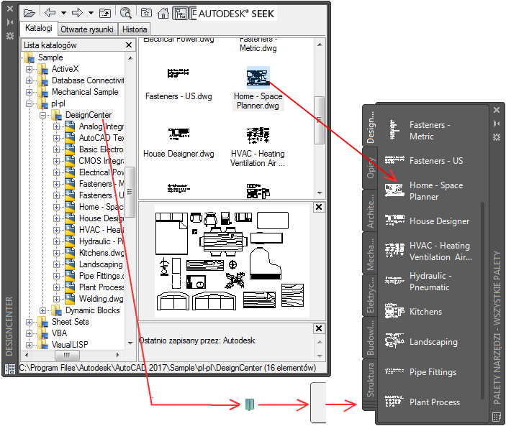506x426 pixels.
Task: Close the Lista katalogów pane
Action: 129,45
